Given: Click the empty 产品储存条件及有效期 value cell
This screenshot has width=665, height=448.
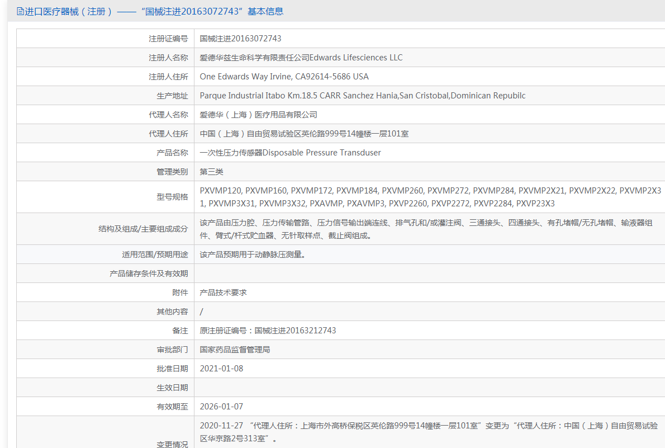Looking at the screenshot, I should point(429,273).
